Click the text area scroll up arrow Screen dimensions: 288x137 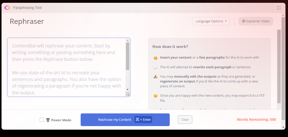(127, 40)
